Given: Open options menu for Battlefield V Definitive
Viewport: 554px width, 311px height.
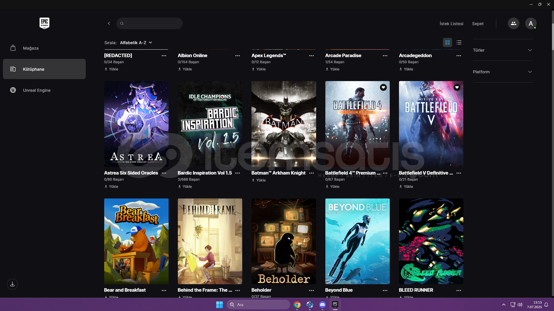Looking at the screenshot, I should [x=458, y=173].
